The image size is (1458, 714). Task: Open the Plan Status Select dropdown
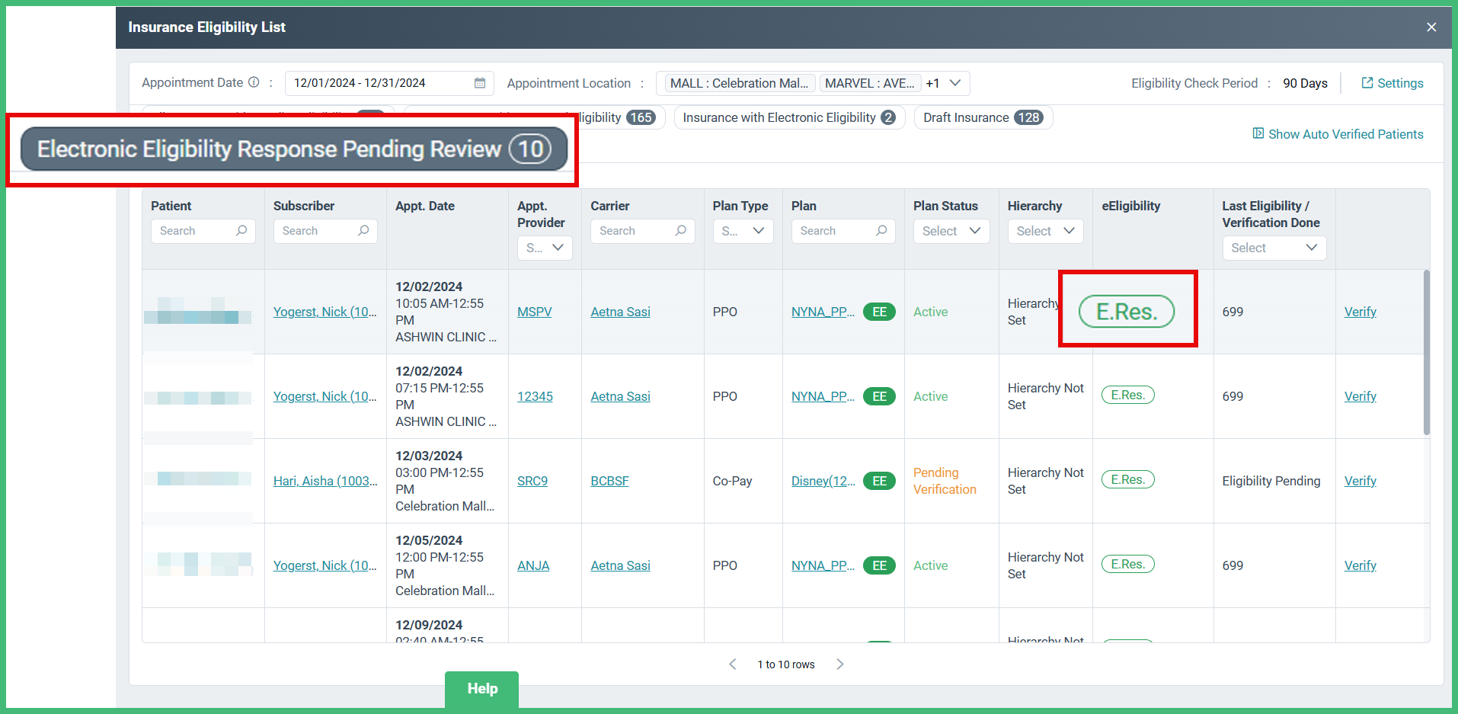click(951, 231)
